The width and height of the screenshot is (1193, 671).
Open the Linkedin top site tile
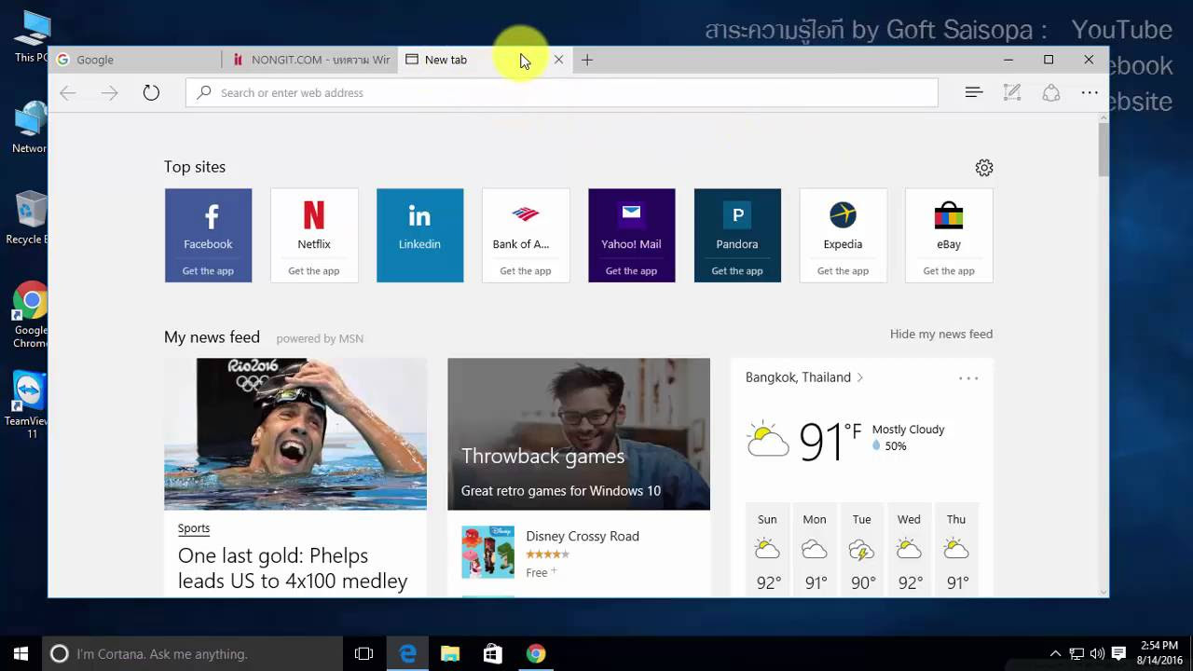(x=419, y=236)
